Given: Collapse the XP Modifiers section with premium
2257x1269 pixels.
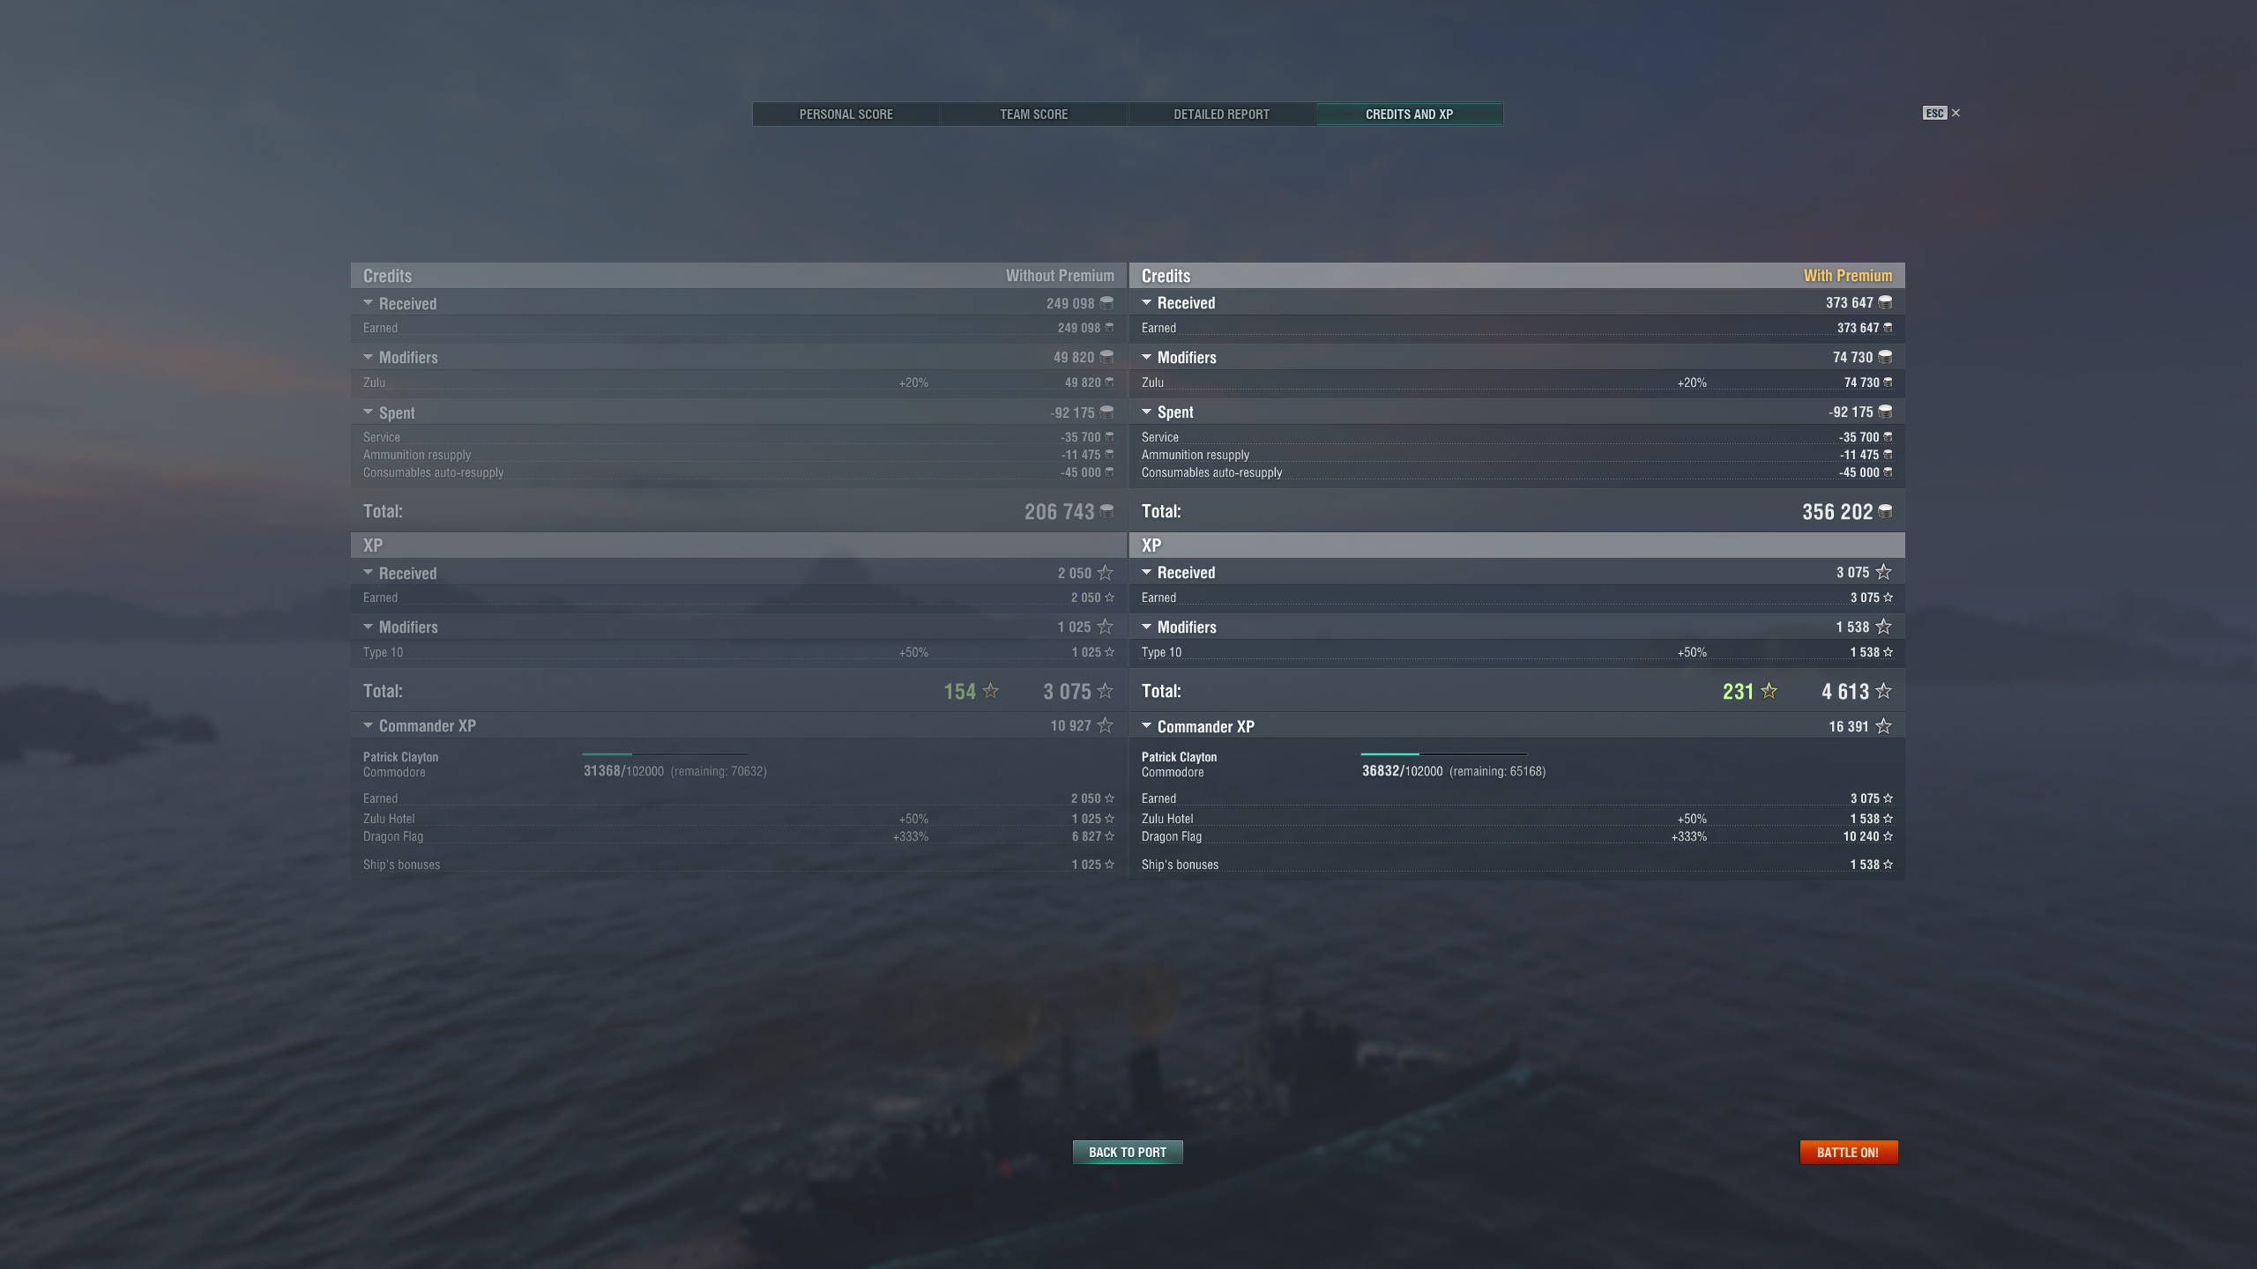Looking at the screenshot, I should 1146,627.
